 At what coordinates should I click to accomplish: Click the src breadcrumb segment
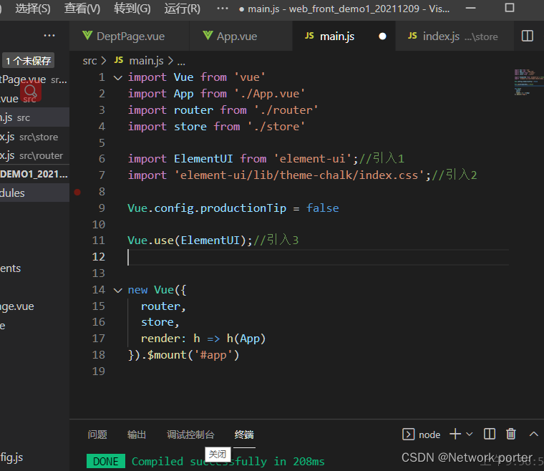coord(89,61)
